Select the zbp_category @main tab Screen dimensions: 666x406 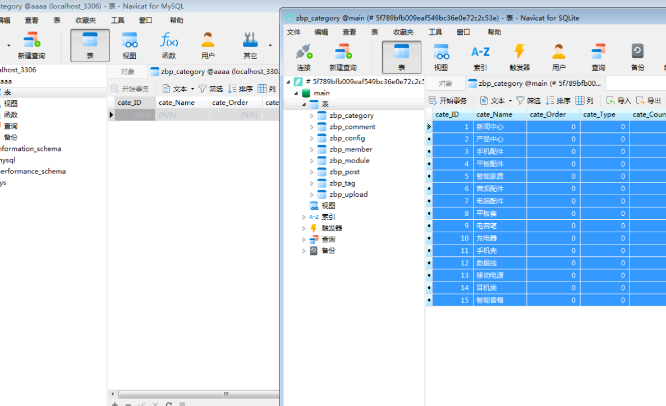pos(536,84)
